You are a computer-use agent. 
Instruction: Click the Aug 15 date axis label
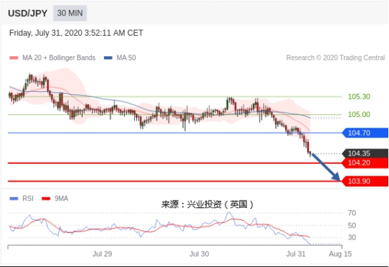coord(340,254)
